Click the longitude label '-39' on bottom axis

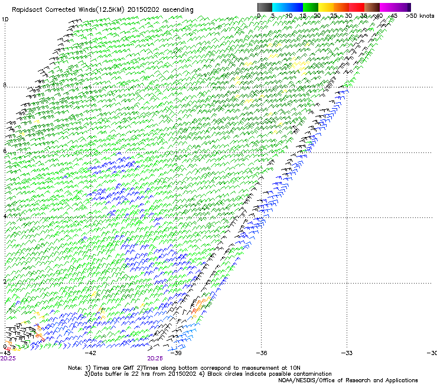175,353
